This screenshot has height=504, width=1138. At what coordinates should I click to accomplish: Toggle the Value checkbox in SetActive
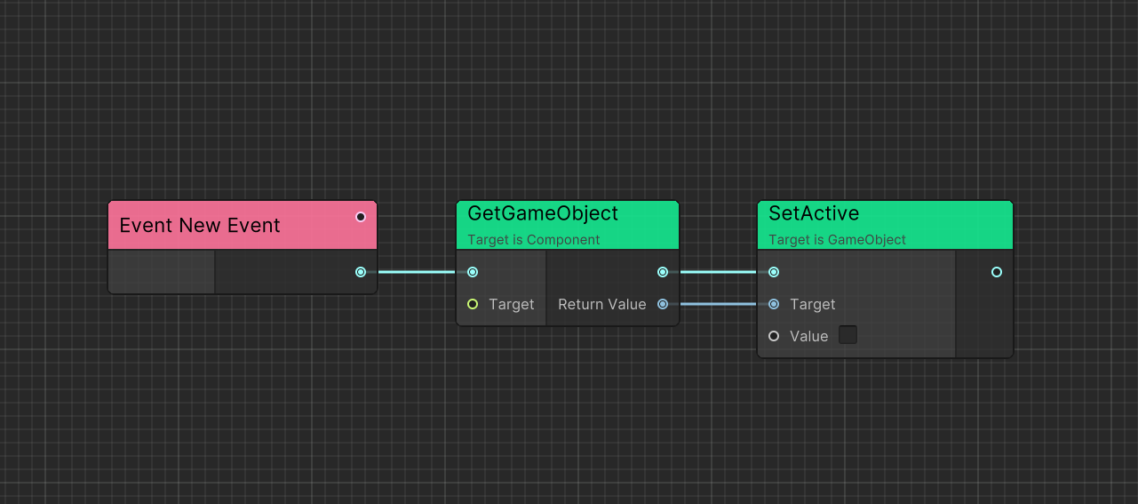[x=848, y=335]
